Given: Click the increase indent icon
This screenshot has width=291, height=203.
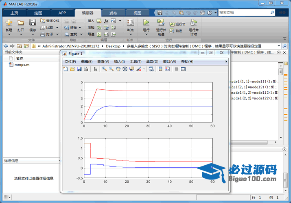Looking at the screenshot, I should click(106, 34).
